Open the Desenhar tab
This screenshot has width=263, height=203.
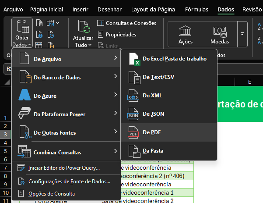(109, 9)
